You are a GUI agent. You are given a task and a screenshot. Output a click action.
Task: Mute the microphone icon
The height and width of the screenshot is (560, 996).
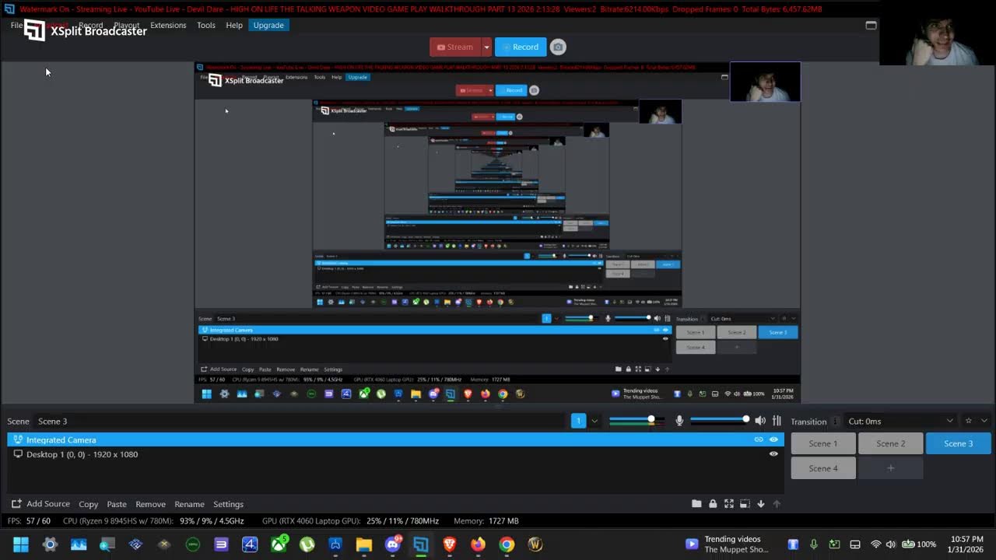[679, 421]
